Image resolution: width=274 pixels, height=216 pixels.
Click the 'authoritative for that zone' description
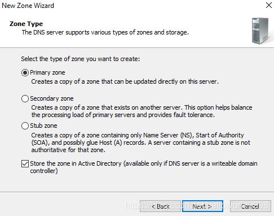141,142
